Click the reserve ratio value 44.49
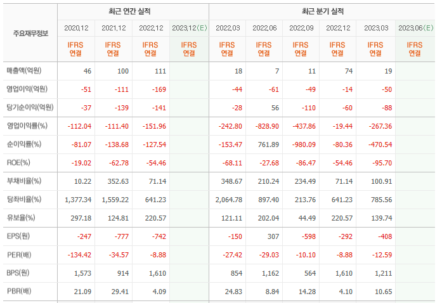442x303 pixels. point(307,218)
